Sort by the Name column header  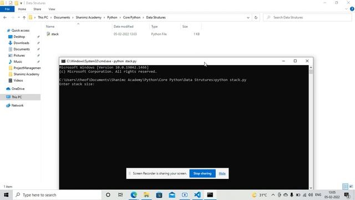(50, 27)
